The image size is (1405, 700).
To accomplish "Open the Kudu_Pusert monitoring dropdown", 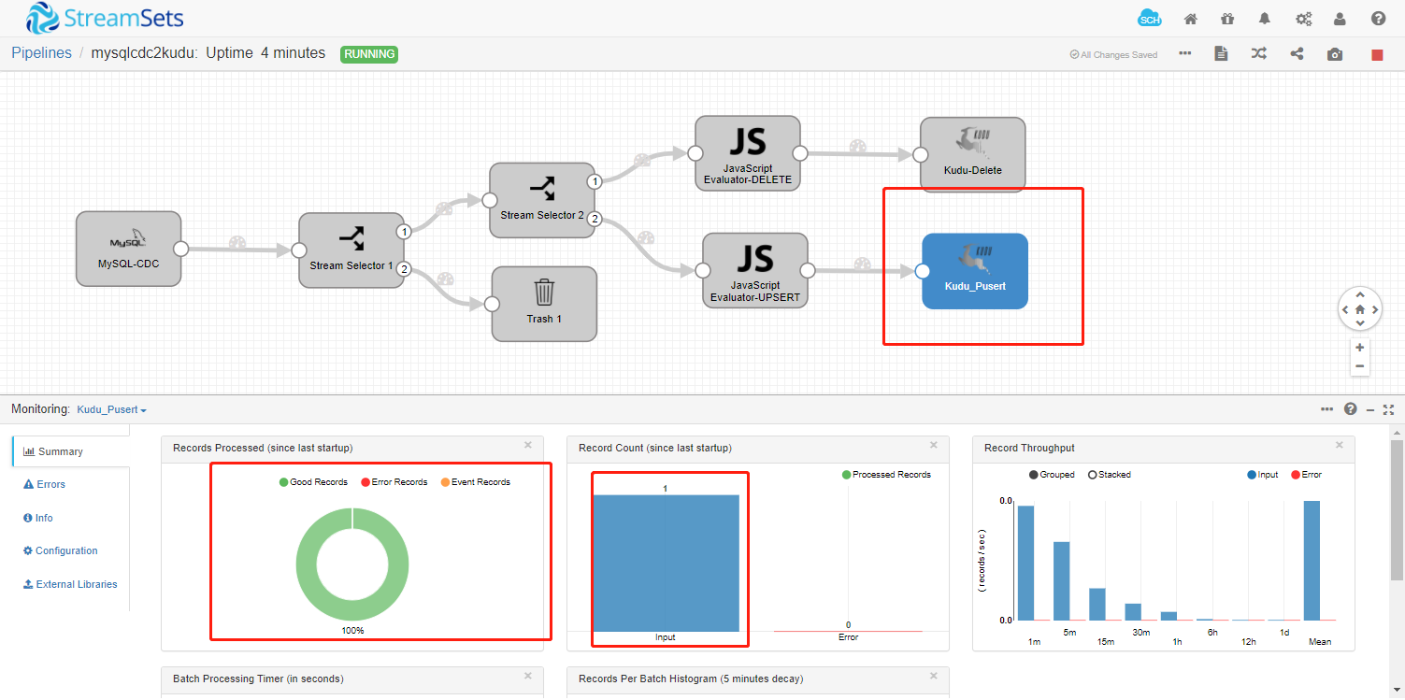I will 111,409.
